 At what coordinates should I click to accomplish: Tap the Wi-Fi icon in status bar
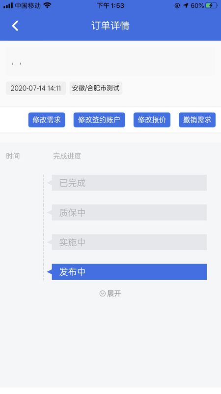point(47,5)
